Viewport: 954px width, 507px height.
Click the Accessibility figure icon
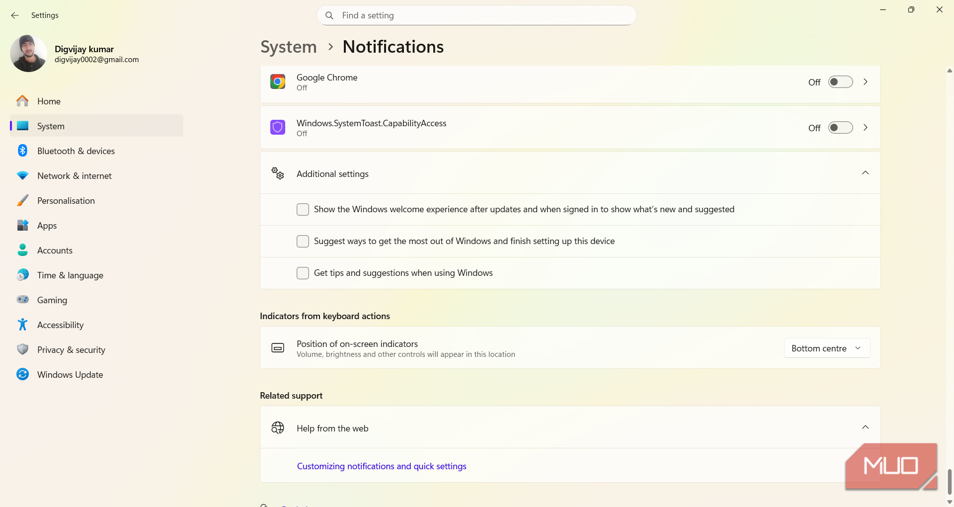pos(22,325)
